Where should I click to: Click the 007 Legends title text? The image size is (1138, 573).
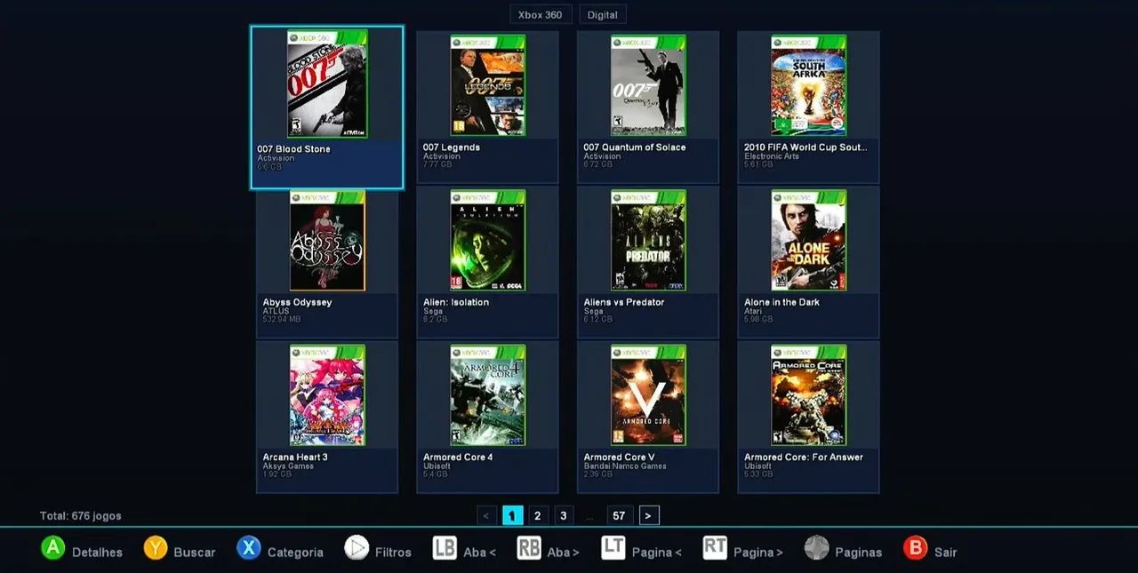click(x=452, y=147)
